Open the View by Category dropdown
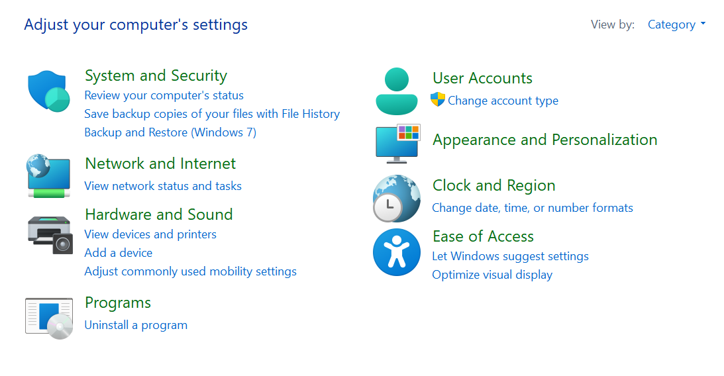The image size is (724, 376). (676, 24)
